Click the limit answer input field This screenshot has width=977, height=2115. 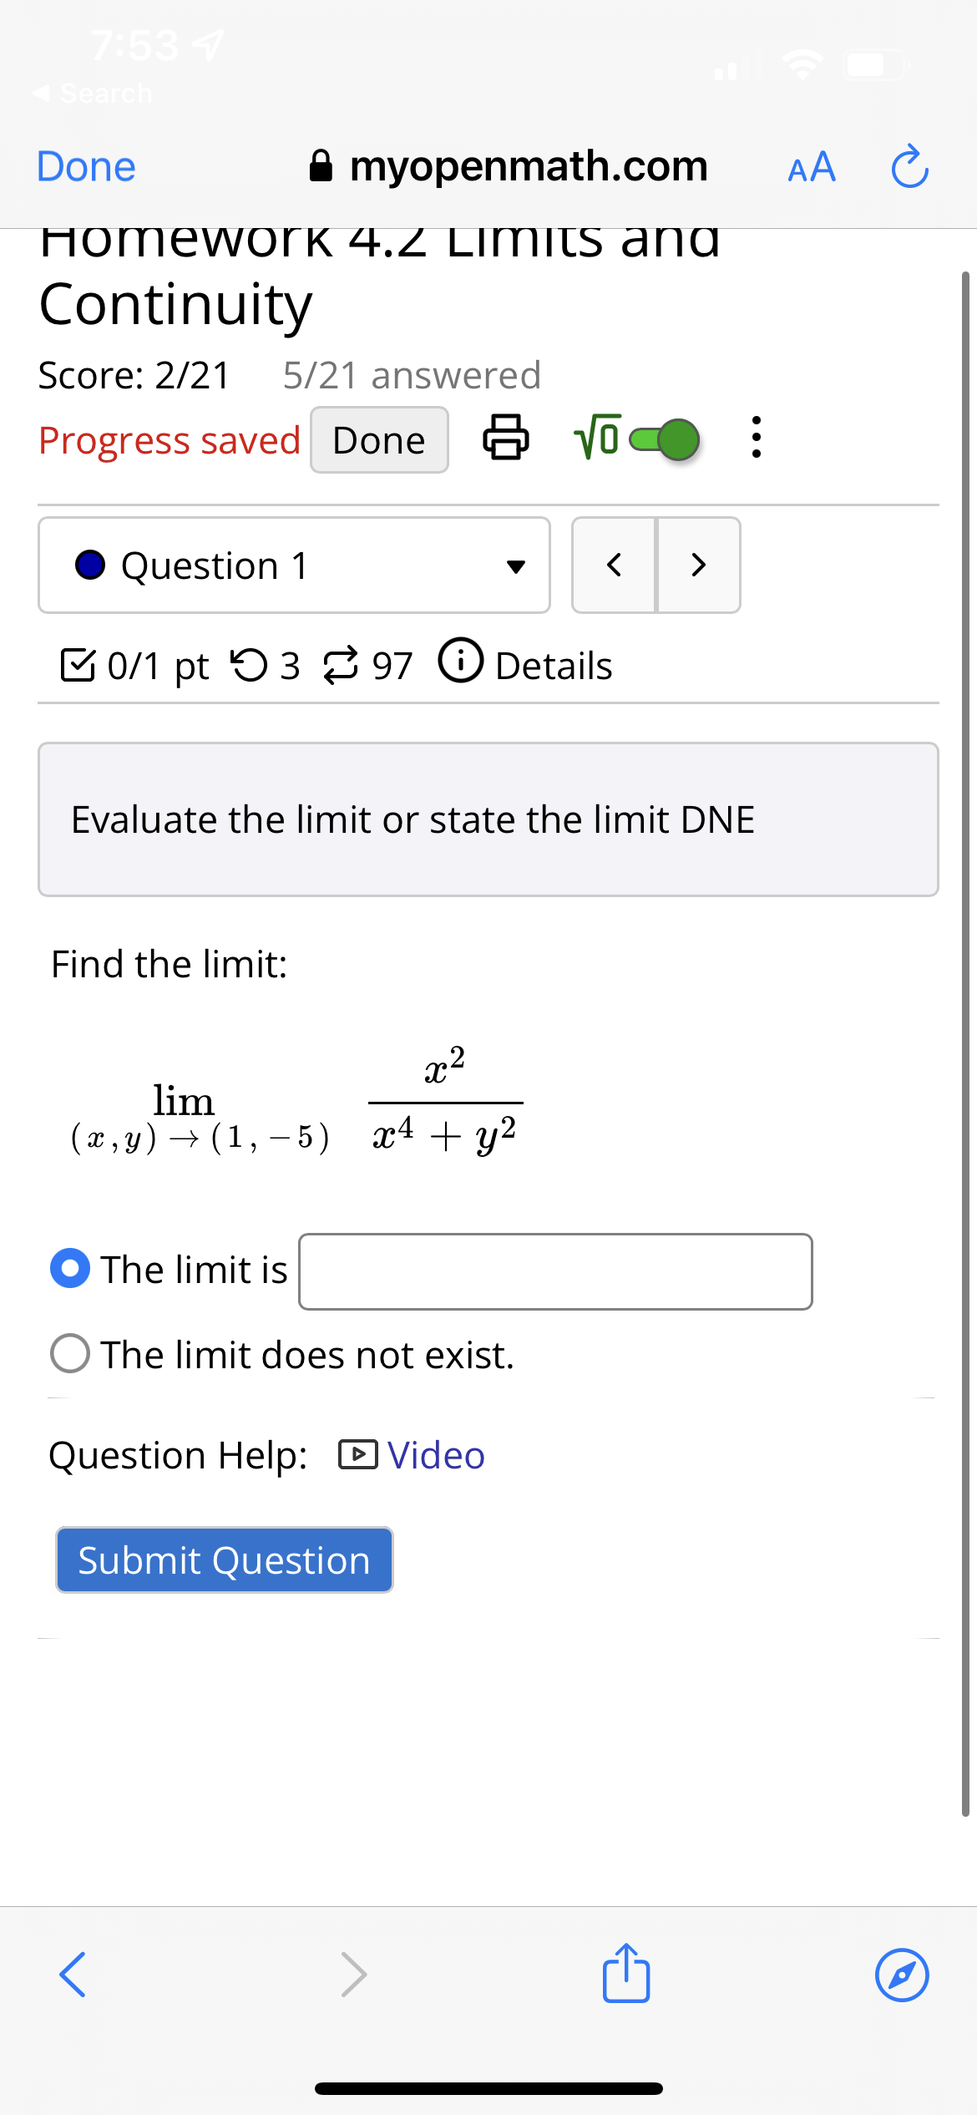click(554, 1271)
